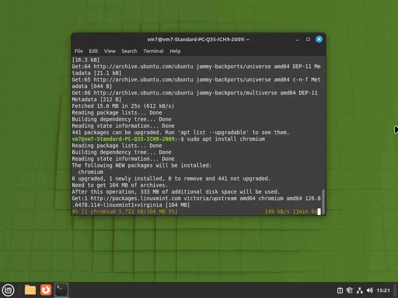
Task: Open the Linux Mint start menu
Action: tap(8, 290)
